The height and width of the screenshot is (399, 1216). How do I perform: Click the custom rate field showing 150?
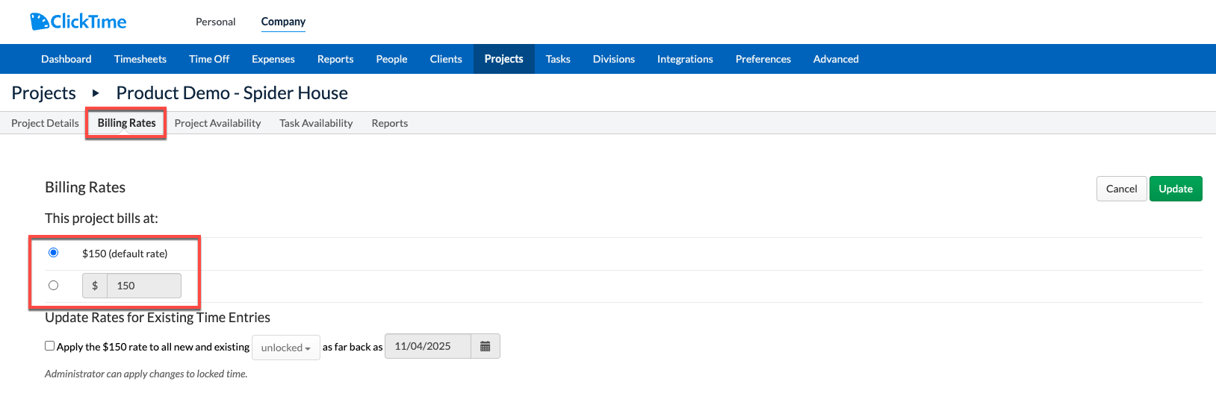pos(144,286)
